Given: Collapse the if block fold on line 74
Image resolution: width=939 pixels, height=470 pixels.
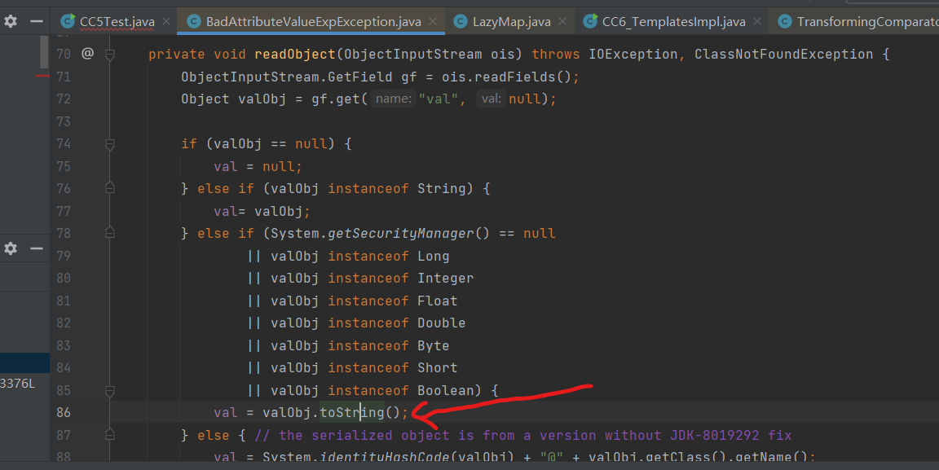Looking at the screenshot, I should (110, 144).
